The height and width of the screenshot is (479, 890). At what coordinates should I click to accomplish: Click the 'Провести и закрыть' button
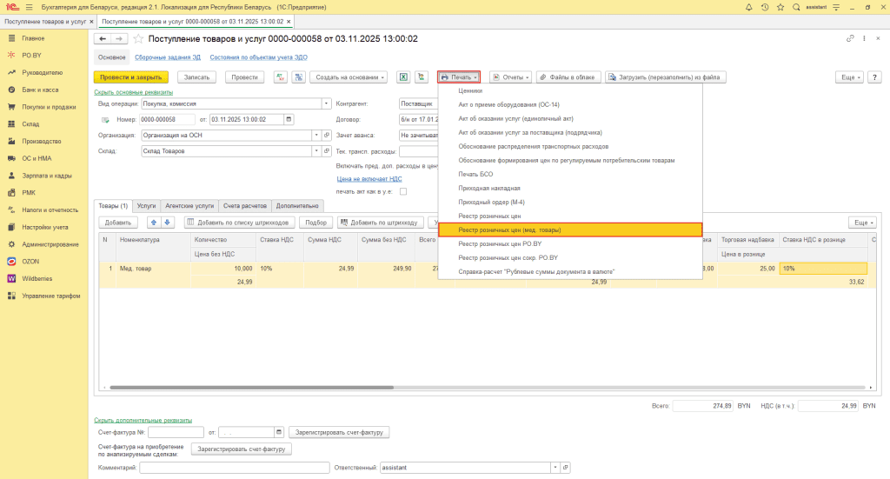[x=130, y=77]
